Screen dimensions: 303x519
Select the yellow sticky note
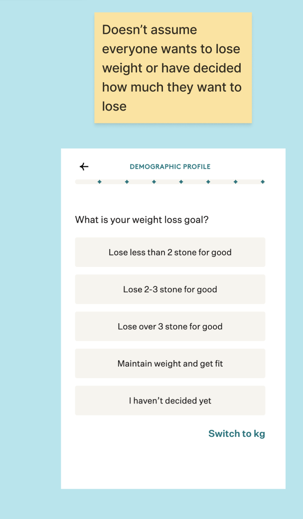(x=173, y=68)
